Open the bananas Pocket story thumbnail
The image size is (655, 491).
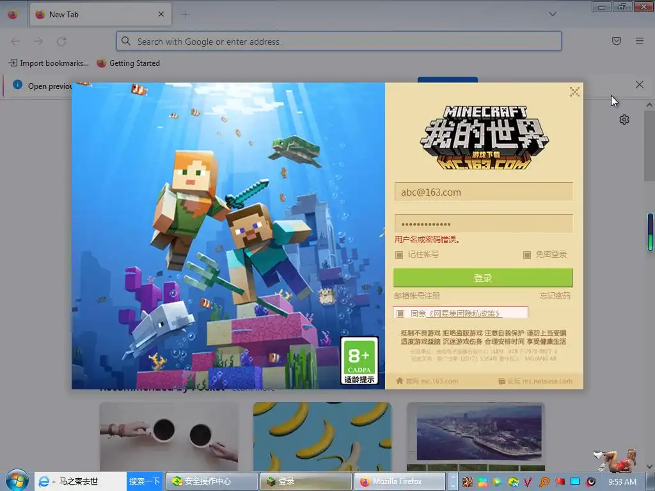[322, 437]
